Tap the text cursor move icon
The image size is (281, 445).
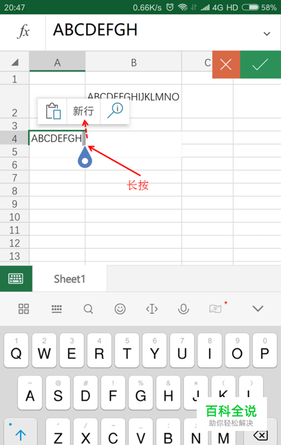point(152,309)
